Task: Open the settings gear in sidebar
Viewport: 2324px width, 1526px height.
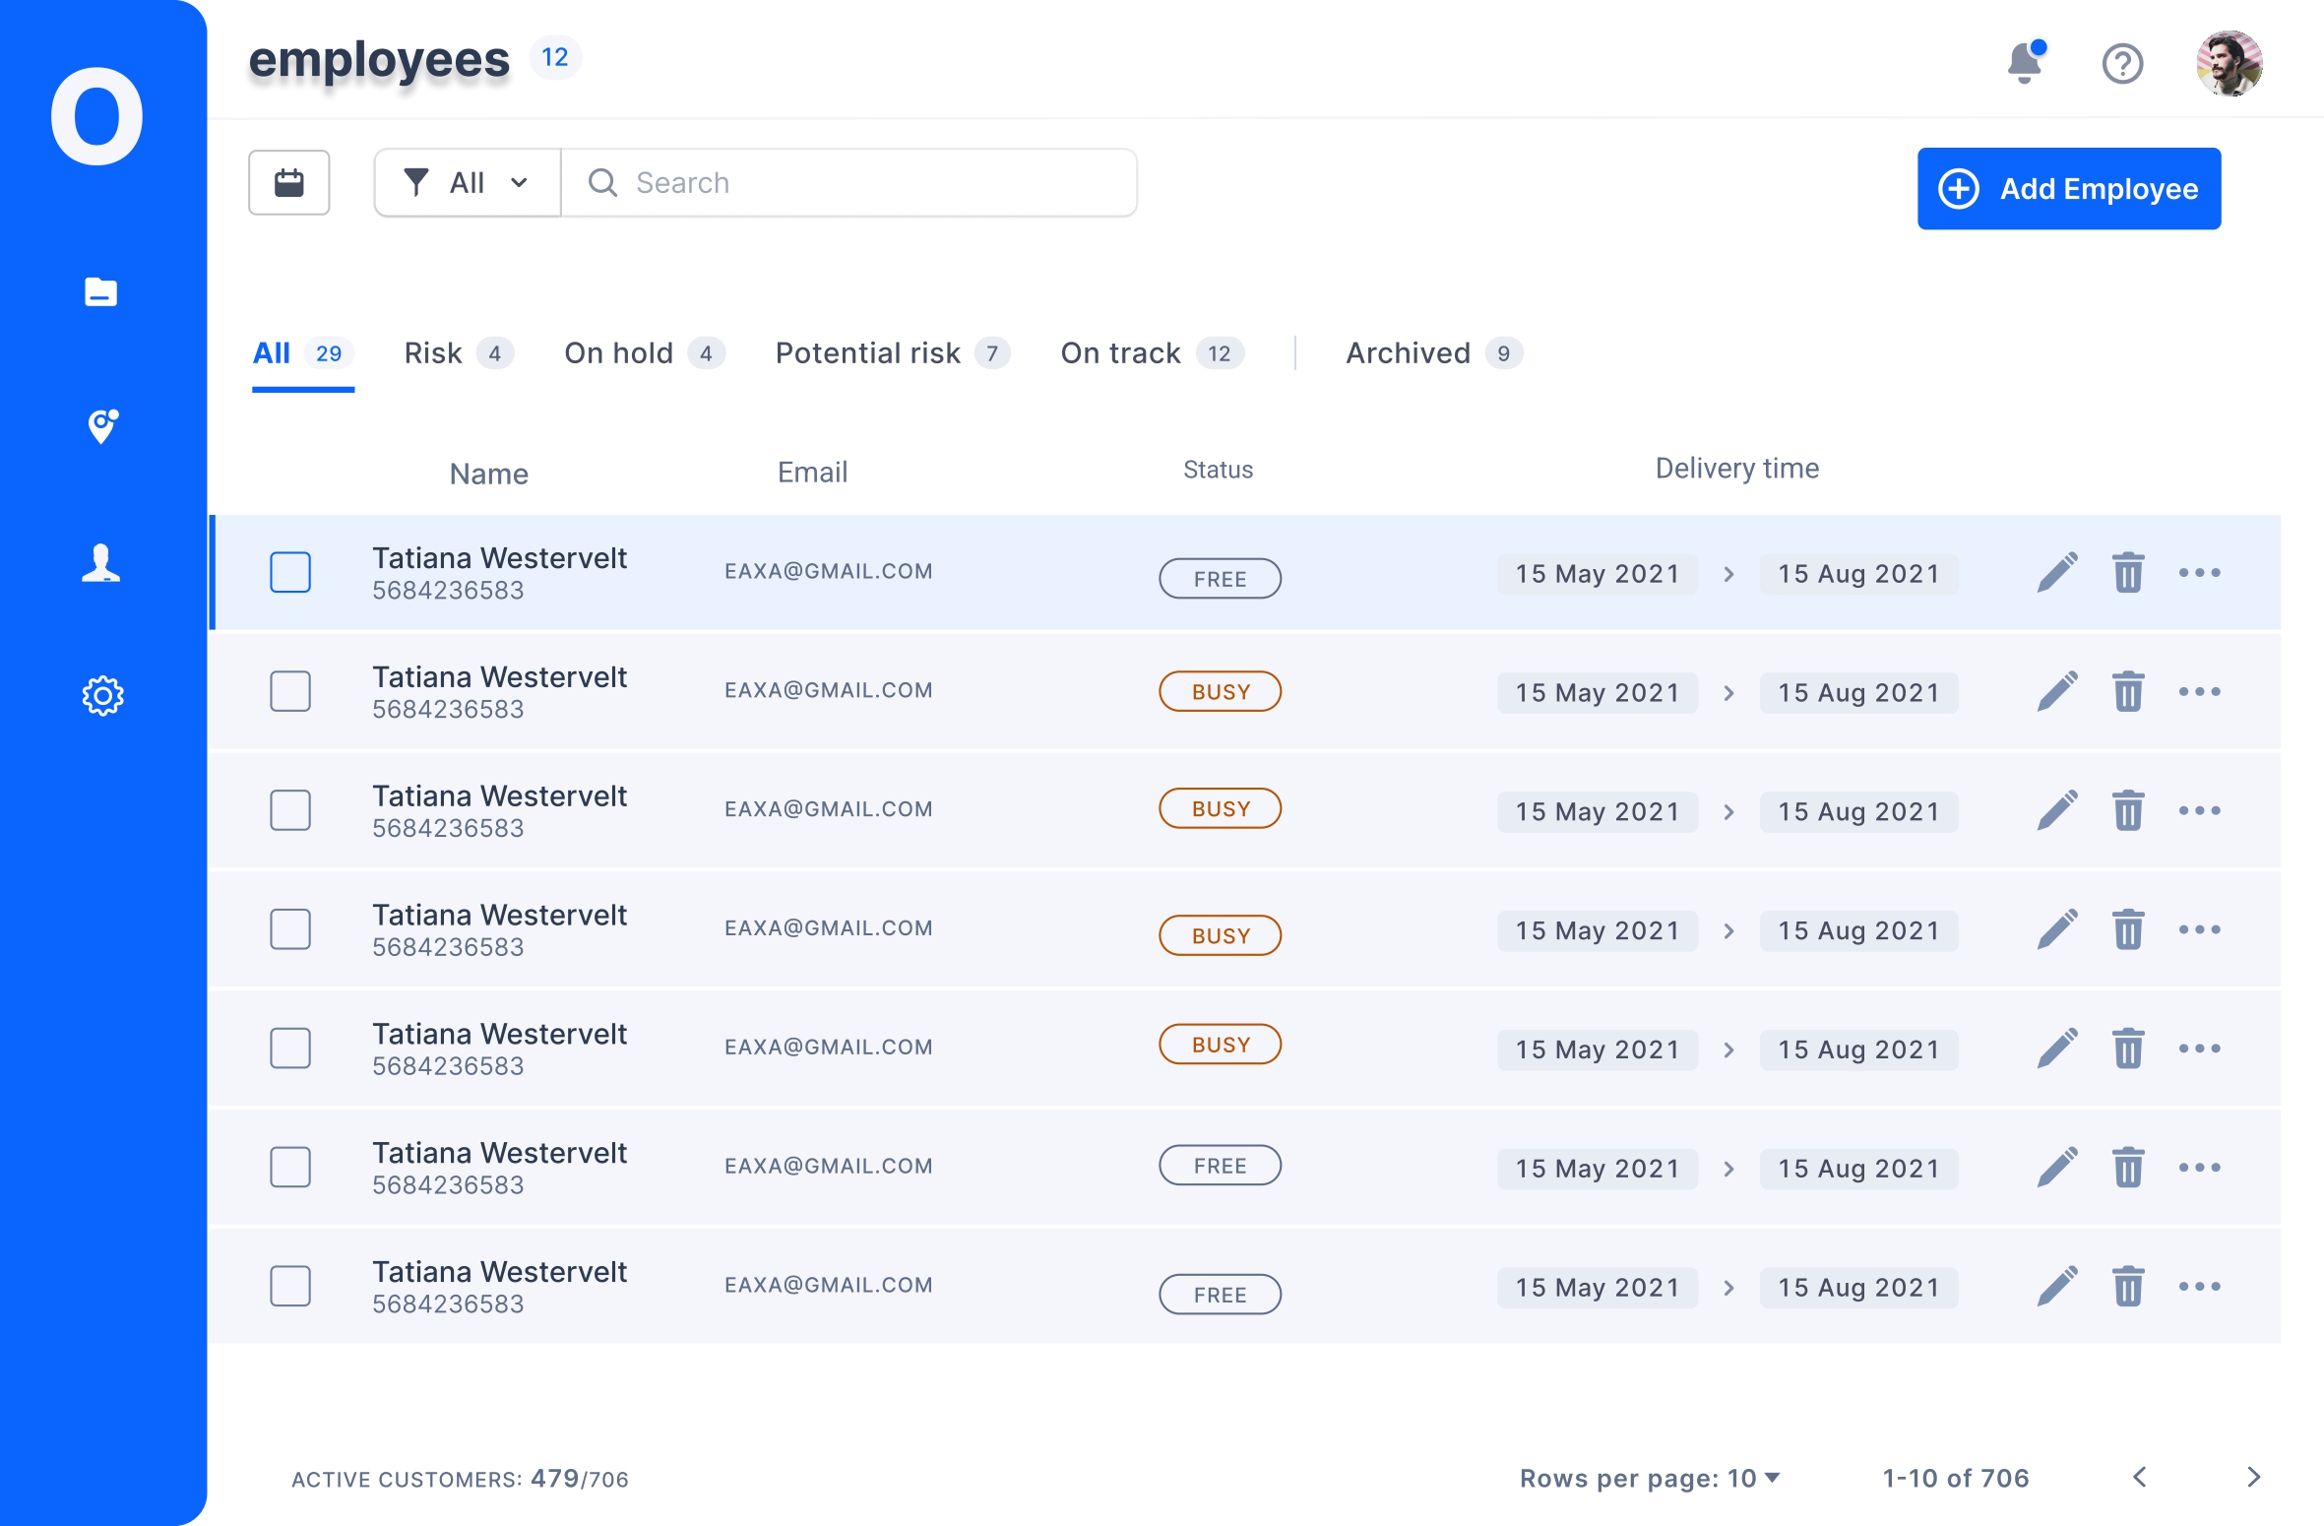Action: 101,696
